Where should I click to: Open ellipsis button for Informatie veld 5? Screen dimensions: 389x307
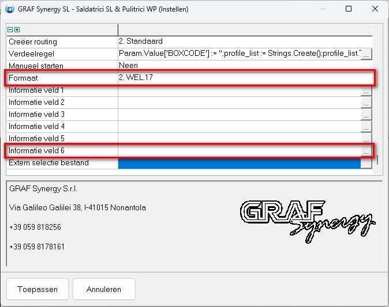tap(366, 138)
